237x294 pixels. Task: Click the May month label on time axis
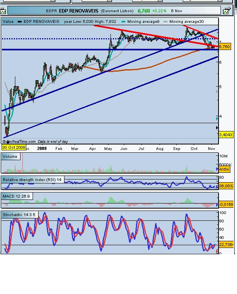pos(108,149)
